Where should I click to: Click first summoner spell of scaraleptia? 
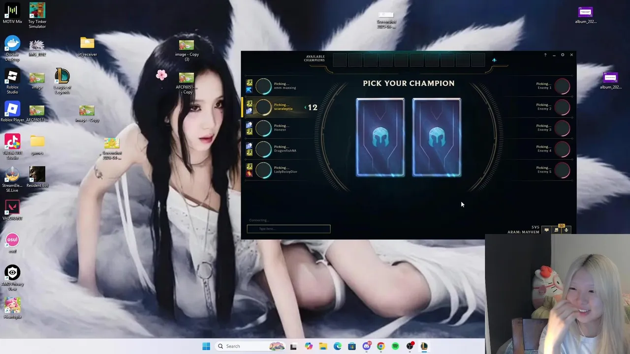[250, 104]
